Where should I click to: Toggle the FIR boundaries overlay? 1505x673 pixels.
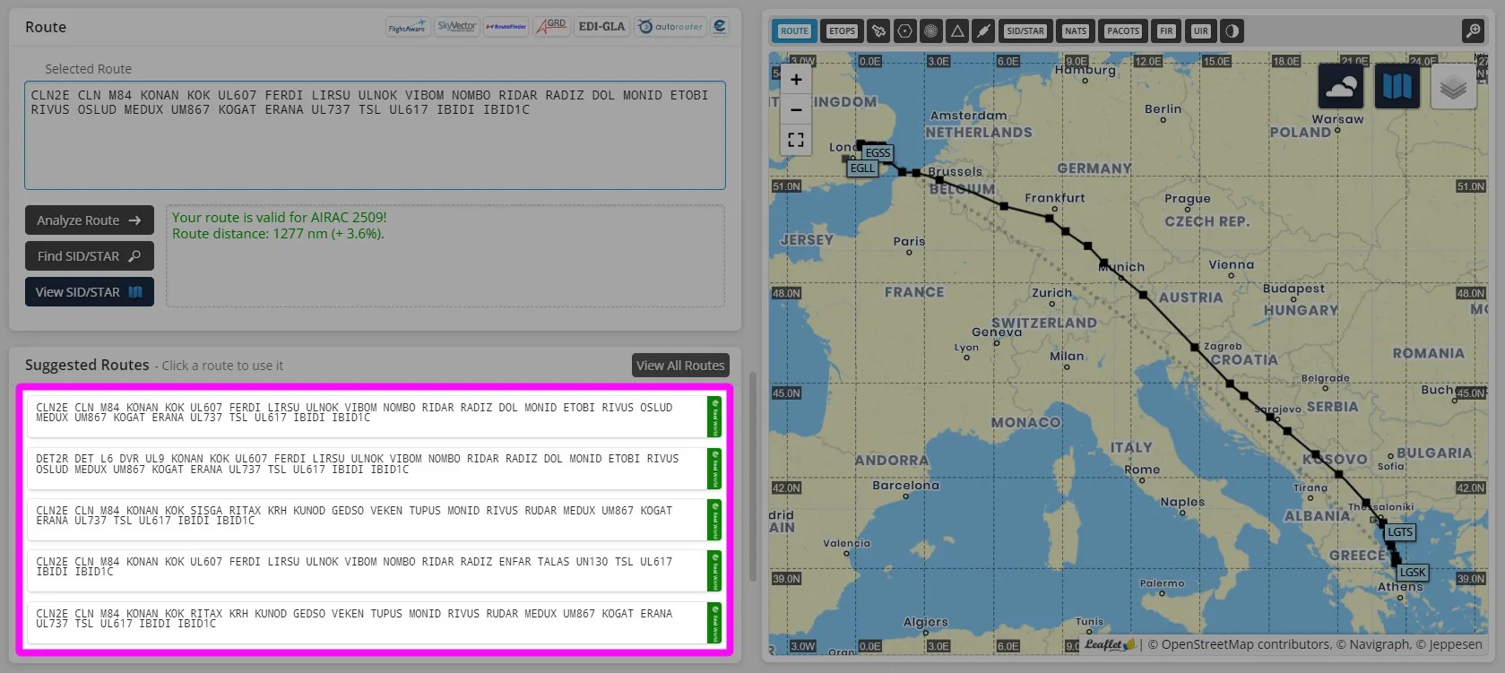coord(1166,31)
